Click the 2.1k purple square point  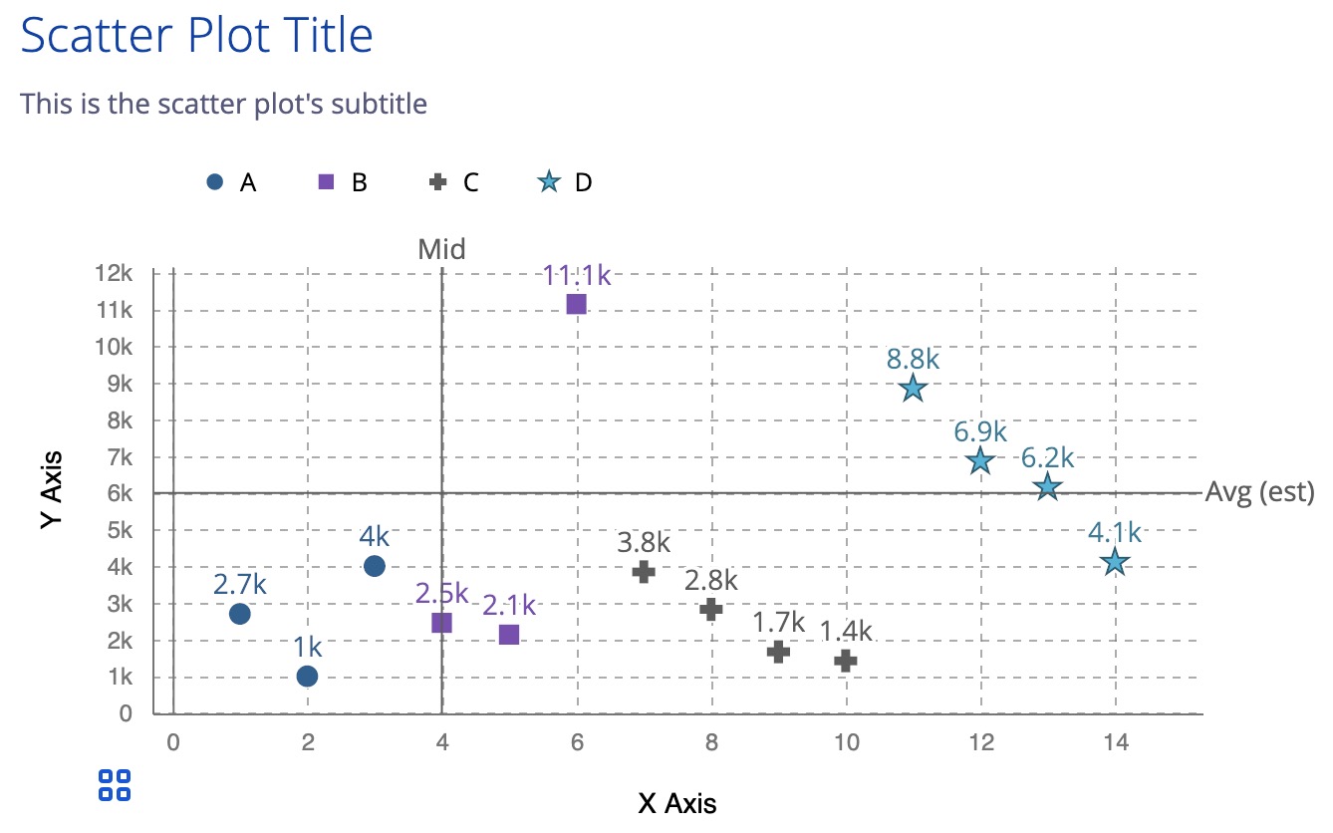pyautogui.click(x=509, y=635)
